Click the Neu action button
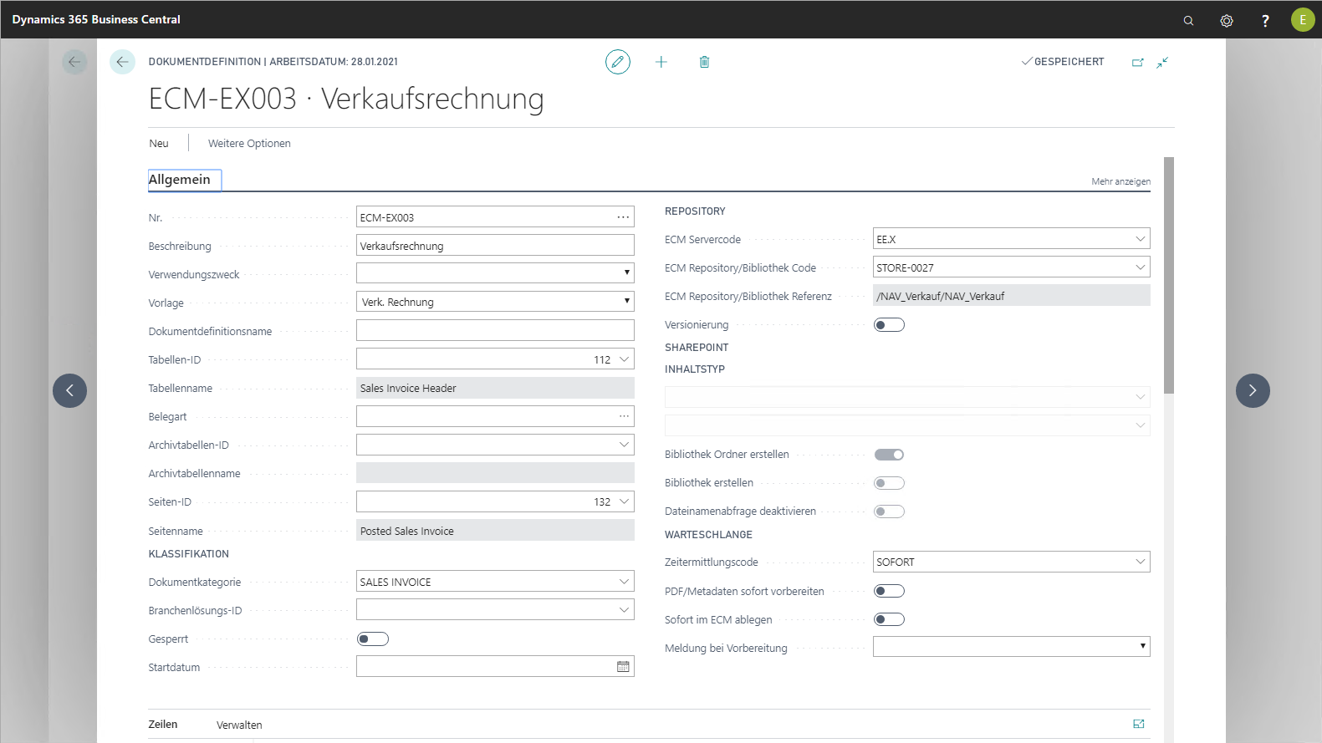 [159, 144]
